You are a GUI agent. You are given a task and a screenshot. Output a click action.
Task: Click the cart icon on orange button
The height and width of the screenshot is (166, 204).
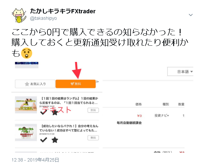point(72,84)
